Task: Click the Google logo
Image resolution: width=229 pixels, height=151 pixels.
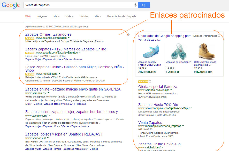Action: point(11,5)
